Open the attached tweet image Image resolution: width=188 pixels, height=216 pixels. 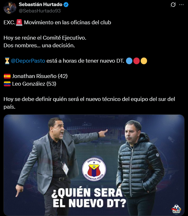[x=94, y=165]
